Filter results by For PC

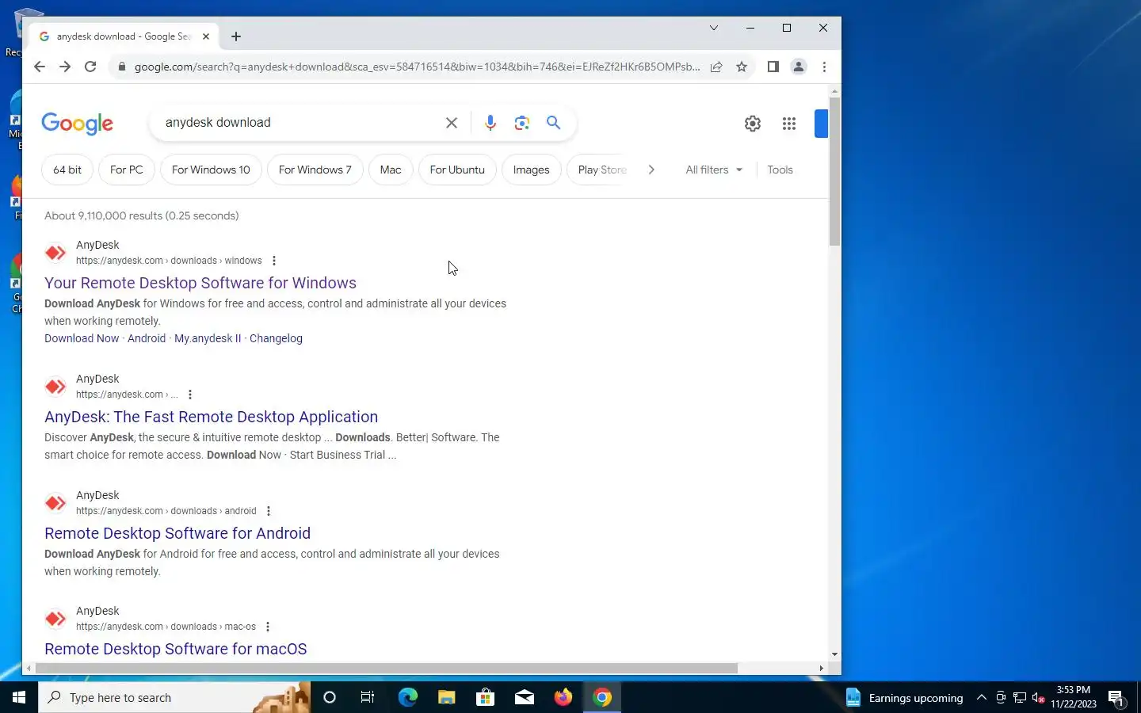(x=127, y=170)
